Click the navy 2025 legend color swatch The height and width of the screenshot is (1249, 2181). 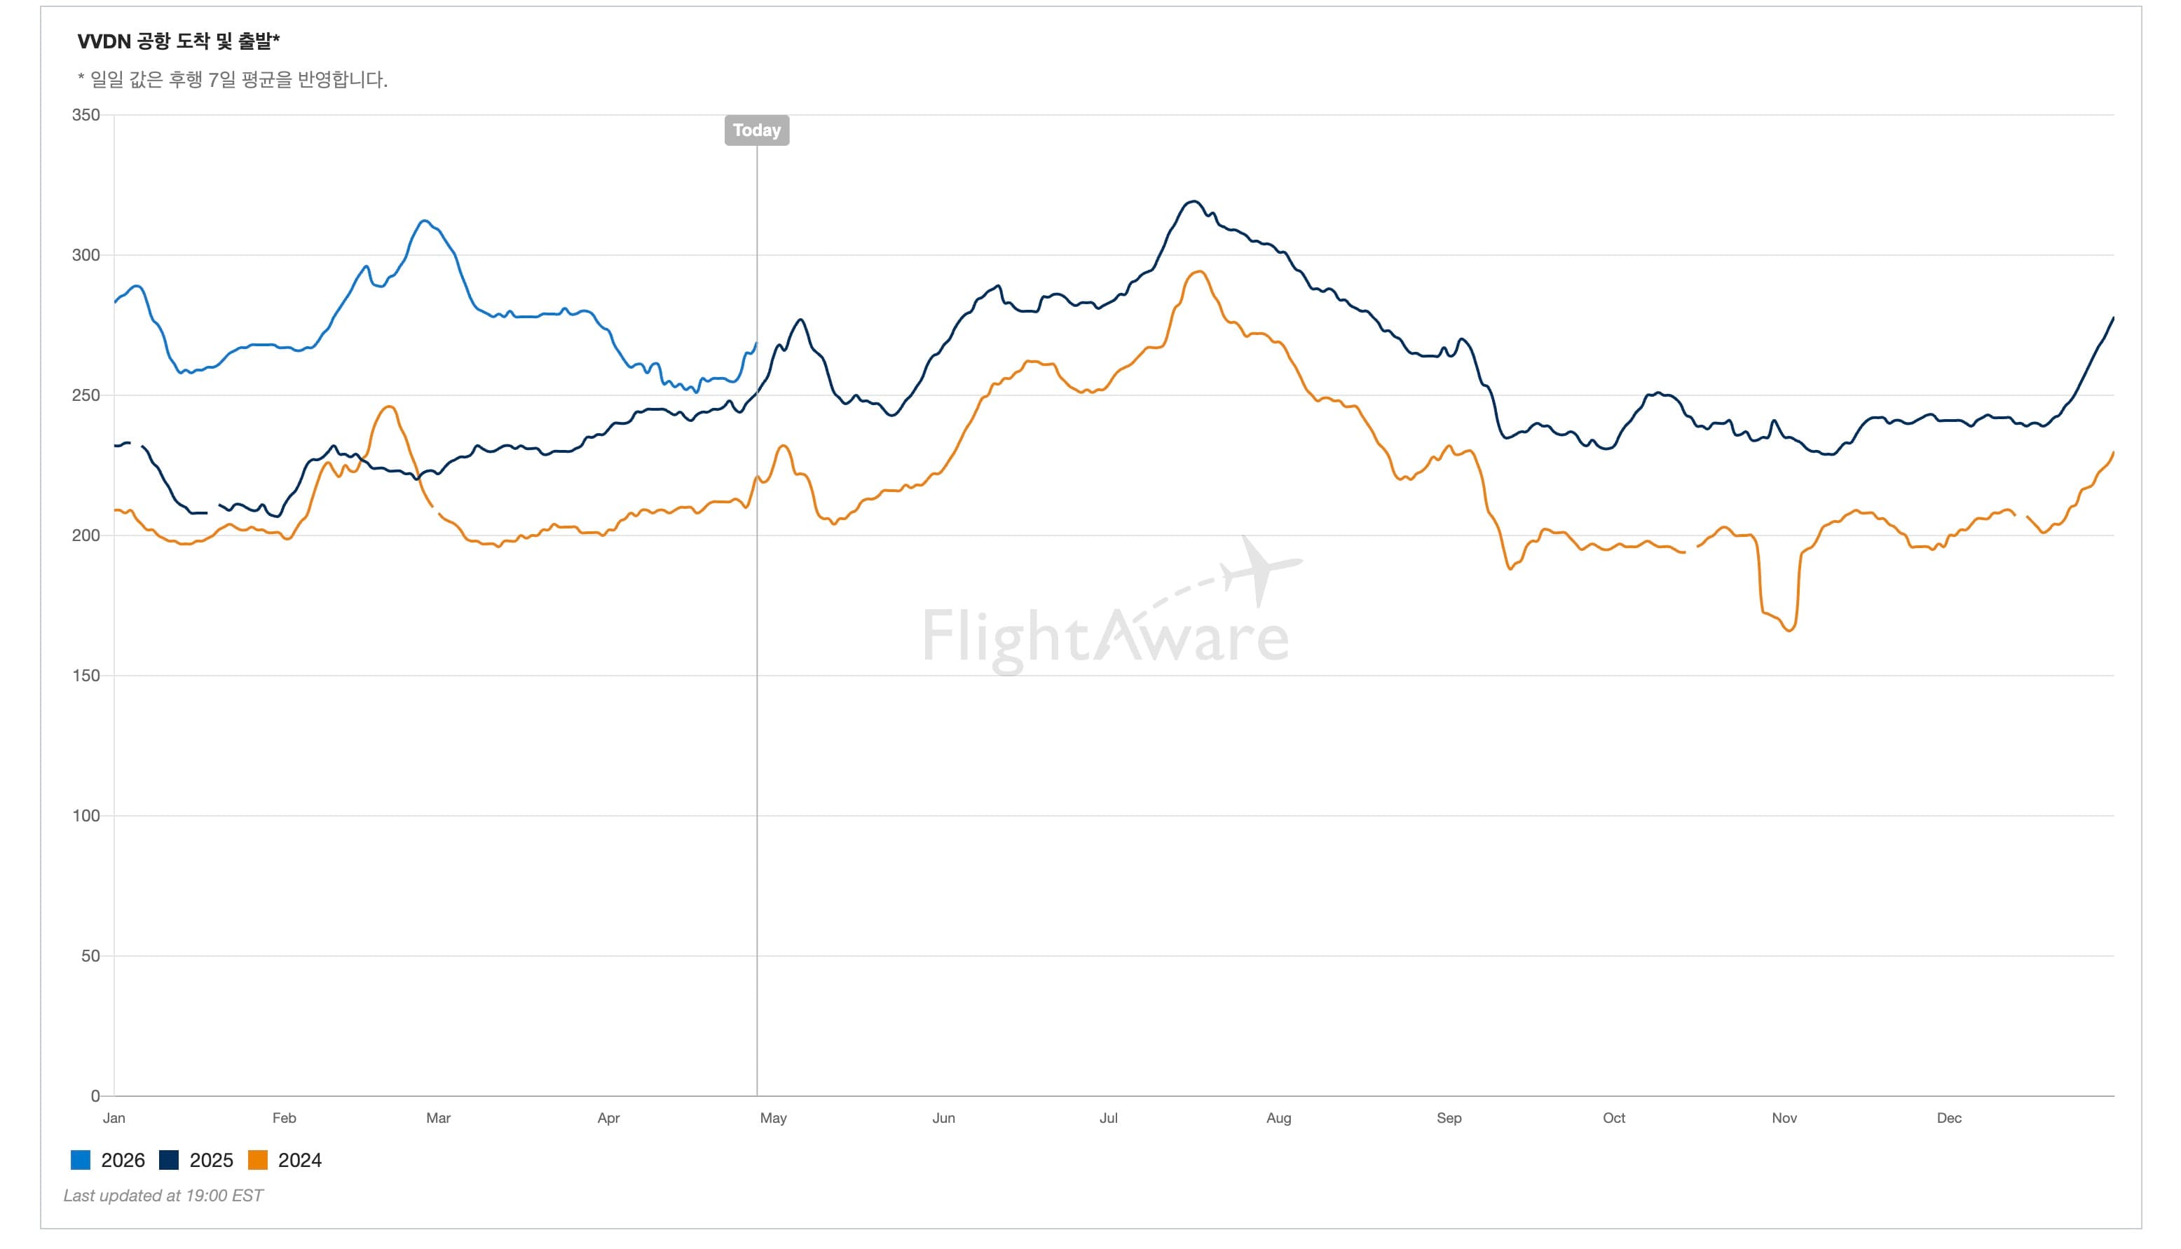coord(169,1160)
